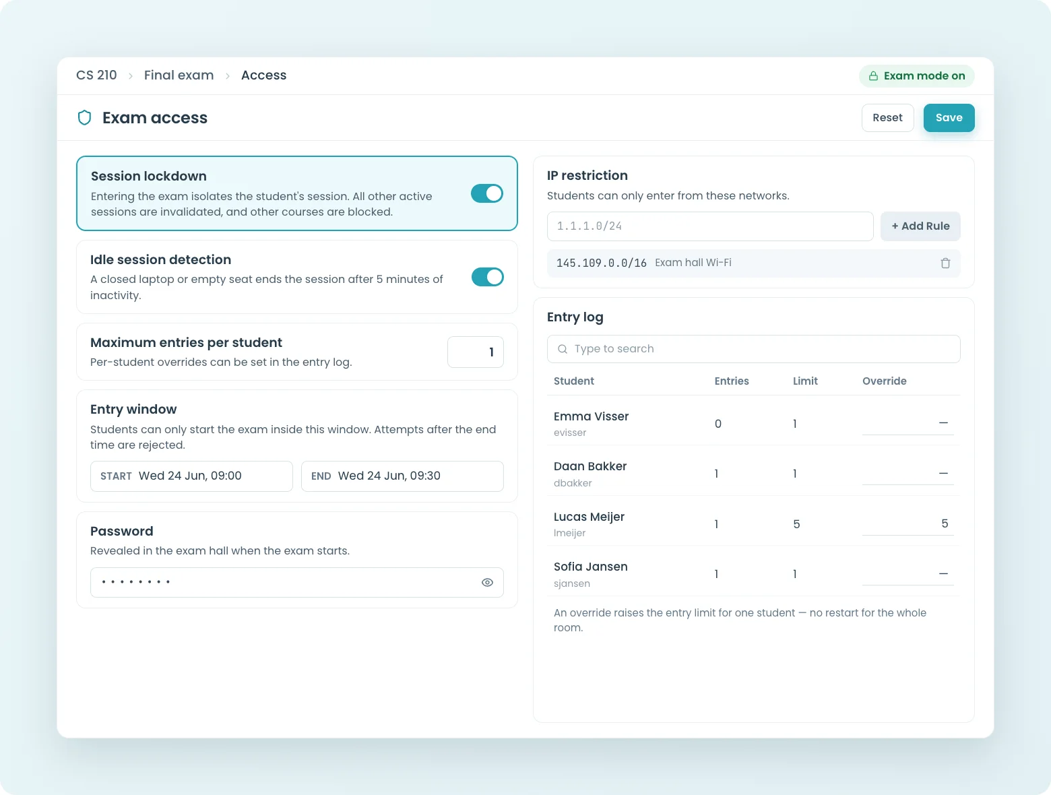Click the shield icon beside Exam access

point(85,118)
